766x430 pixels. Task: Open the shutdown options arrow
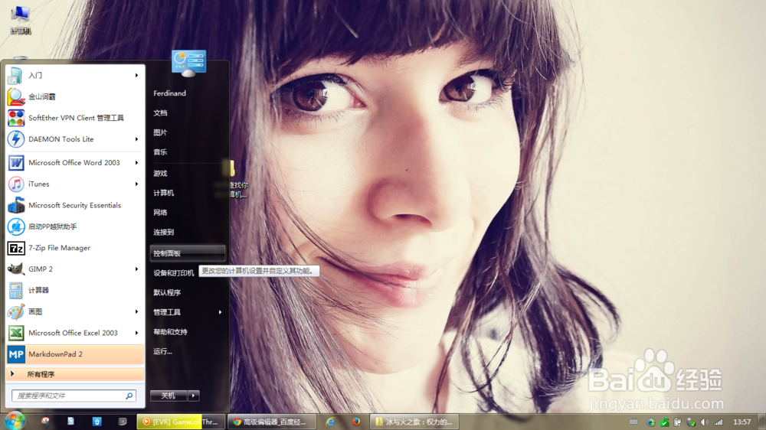[x=194, y=396]
